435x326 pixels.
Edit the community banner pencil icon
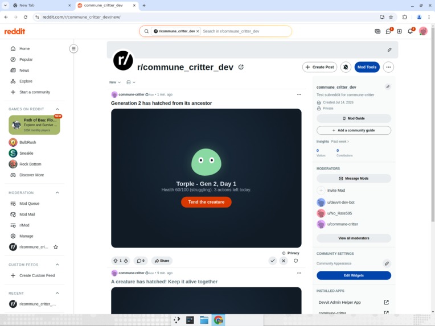point(389,50)
